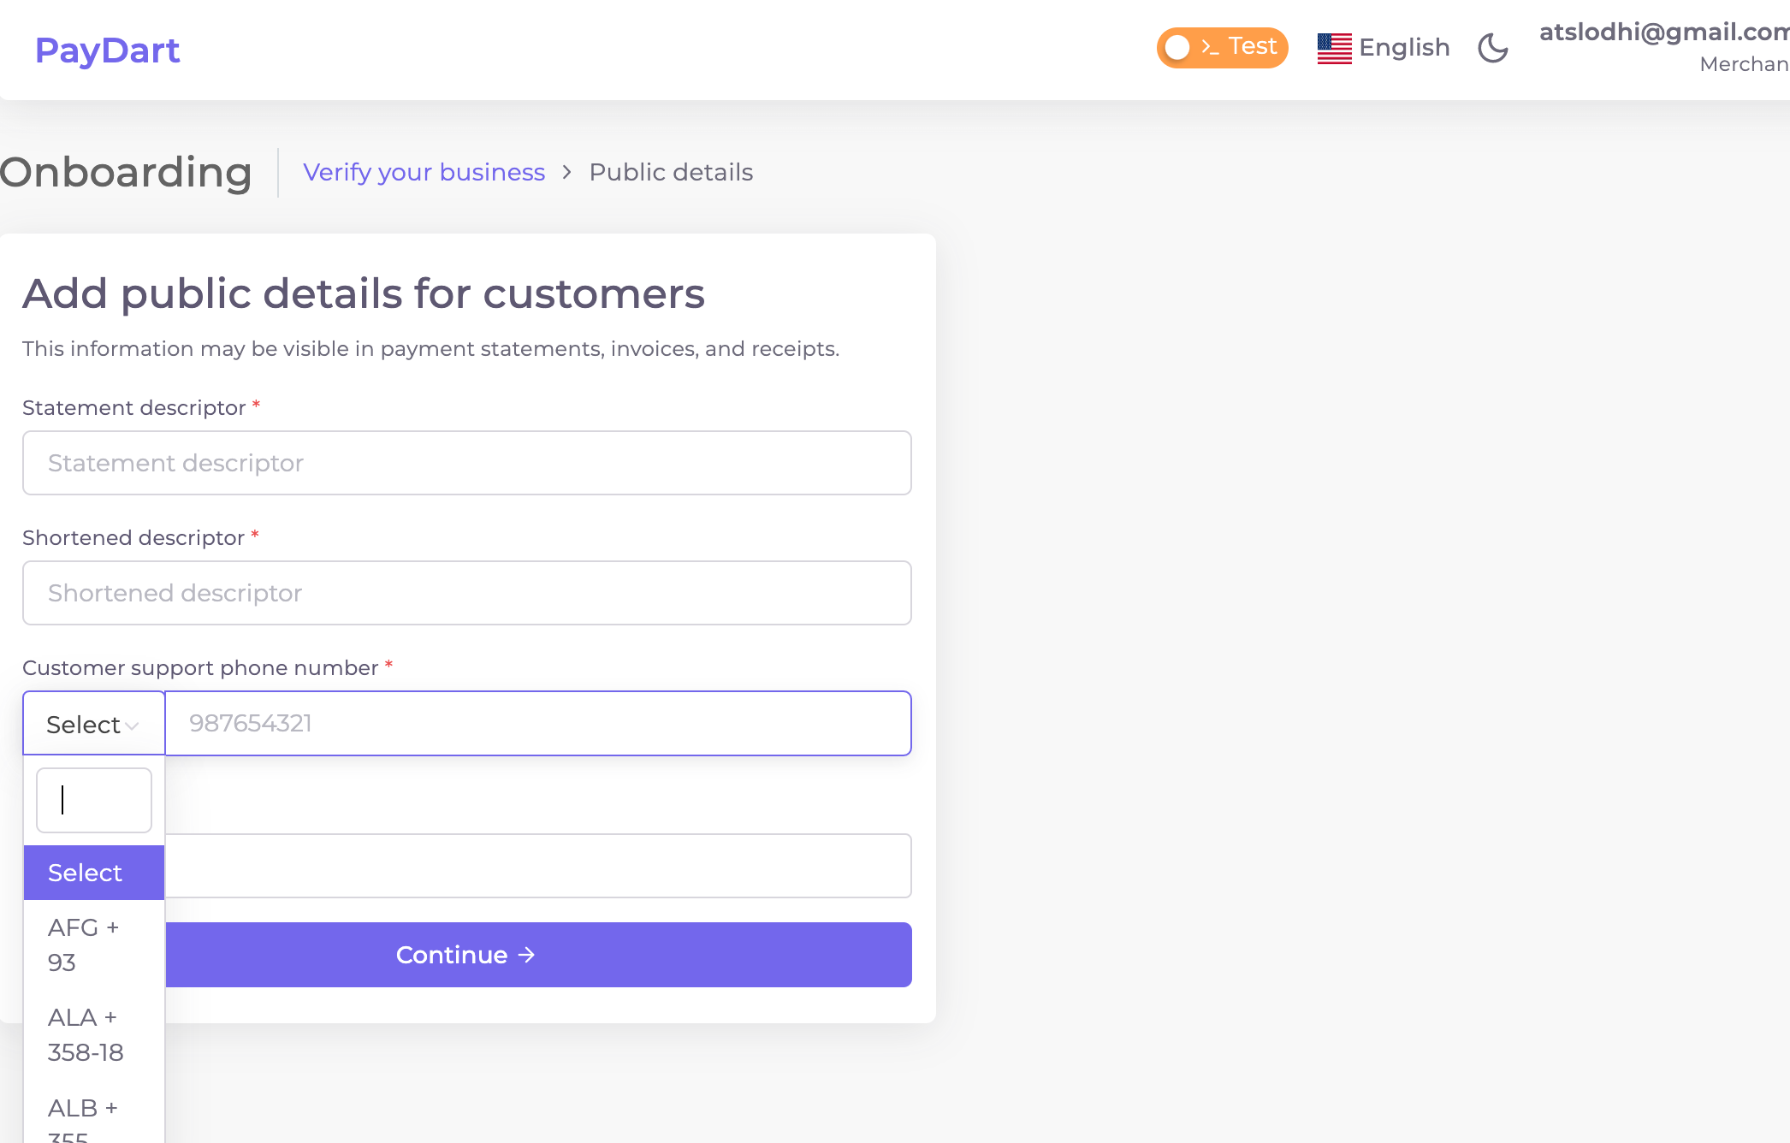
Task: Open Verify your business breadcrumb link
Action: tap(424, 172)
